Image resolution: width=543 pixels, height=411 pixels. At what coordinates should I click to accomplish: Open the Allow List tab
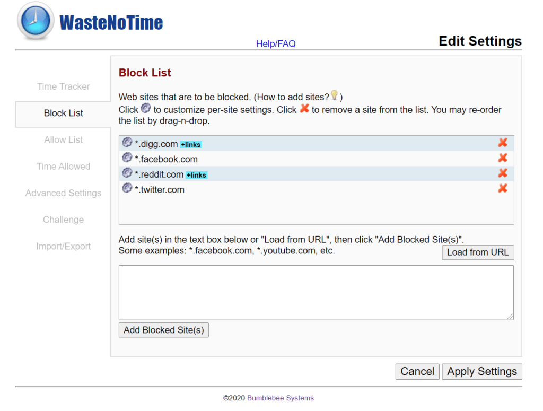[x=64, y=140]
